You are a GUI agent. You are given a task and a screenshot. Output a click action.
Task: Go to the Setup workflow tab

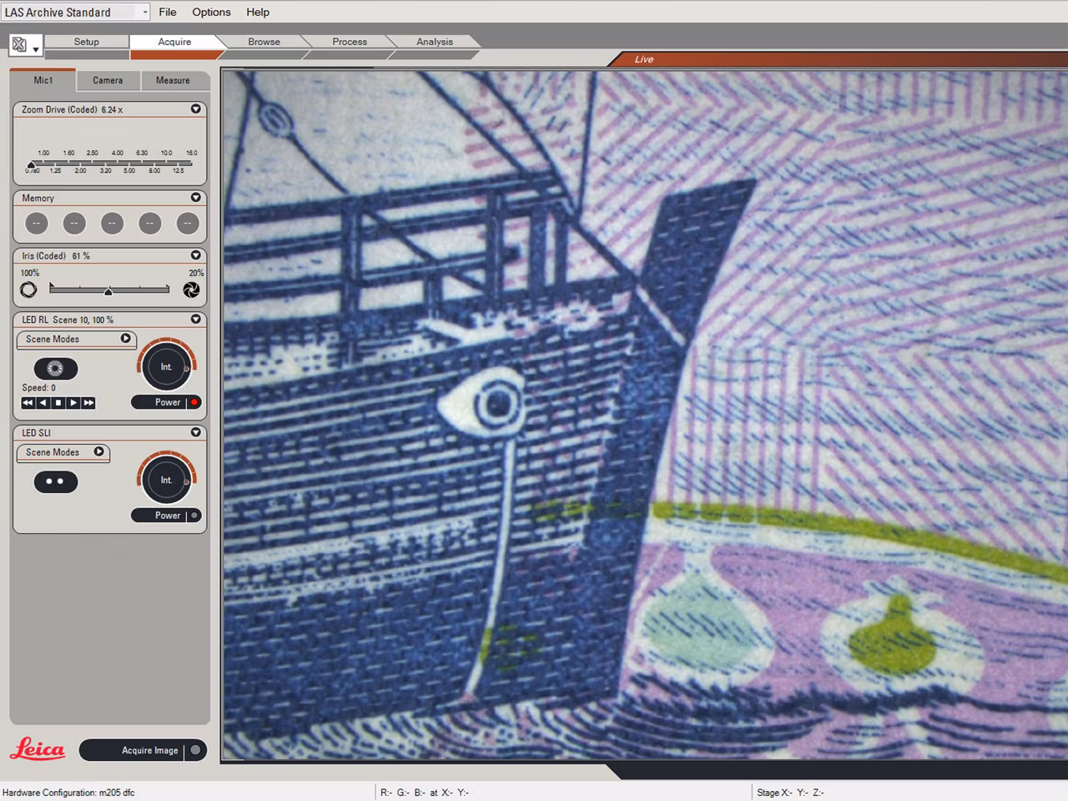[x=87, y=42]
